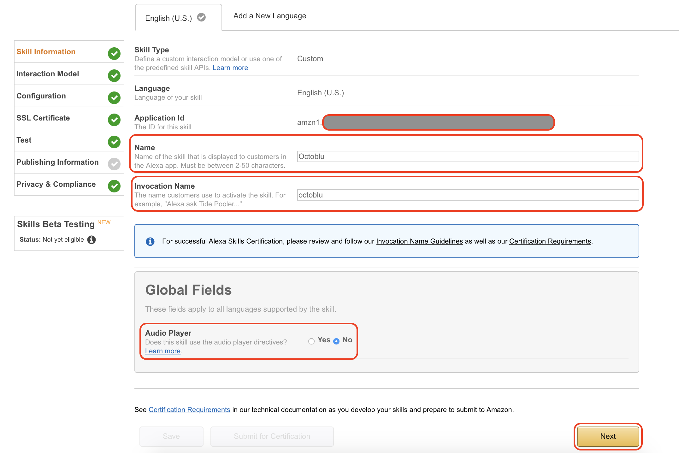This screenshot has width=679, height=453.
Task: Select Yes for Audio Player
Action: point(311,341)
